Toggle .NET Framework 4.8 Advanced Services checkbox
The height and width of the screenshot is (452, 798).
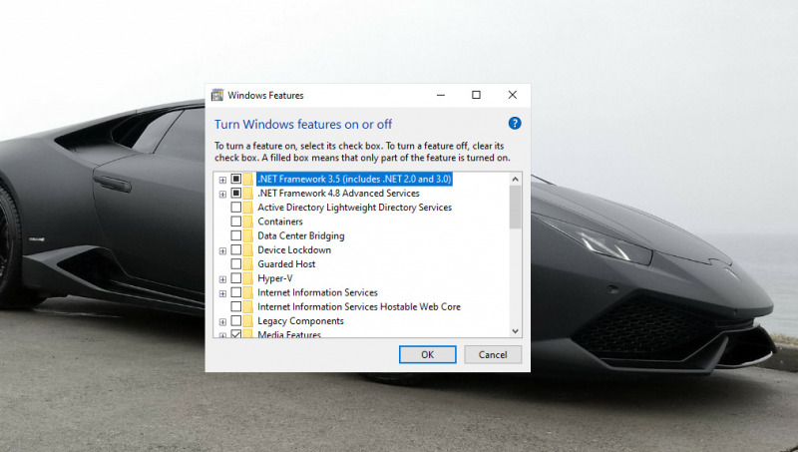[235, 193]
